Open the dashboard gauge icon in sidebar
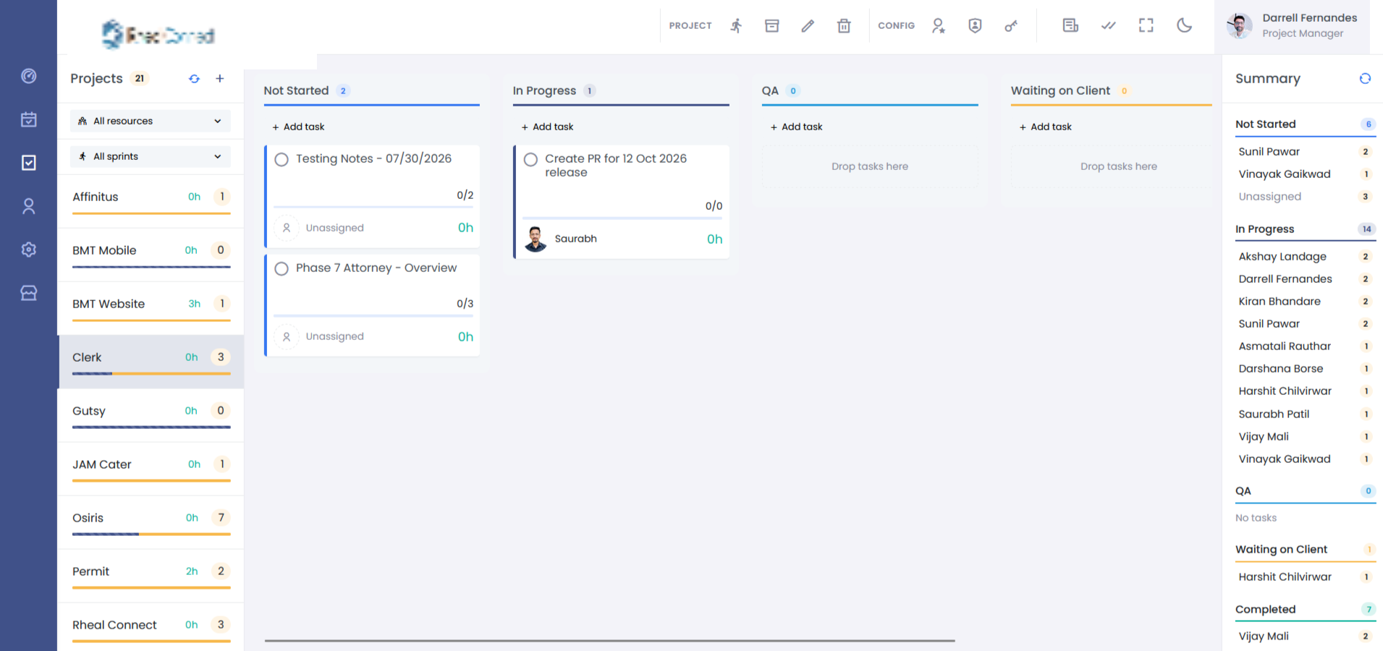Viewport: 1383px width, 651px height. click(x=29, y=76)
